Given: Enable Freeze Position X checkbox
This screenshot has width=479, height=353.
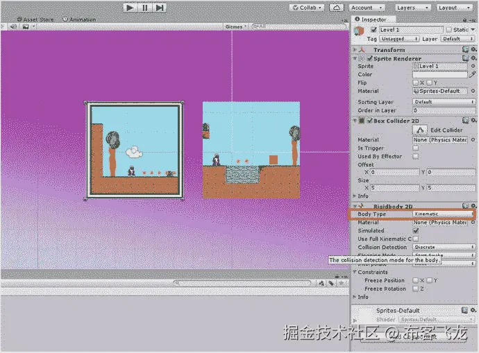Looking at the screenshot, I should 415,280.
